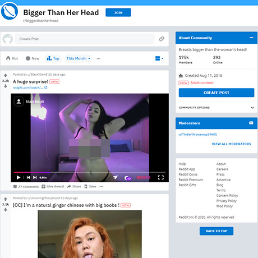
Task: Click the message moderators envelope icon
Action: 251,123
